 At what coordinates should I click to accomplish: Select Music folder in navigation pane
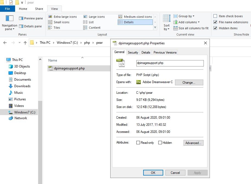coord(18,93)
